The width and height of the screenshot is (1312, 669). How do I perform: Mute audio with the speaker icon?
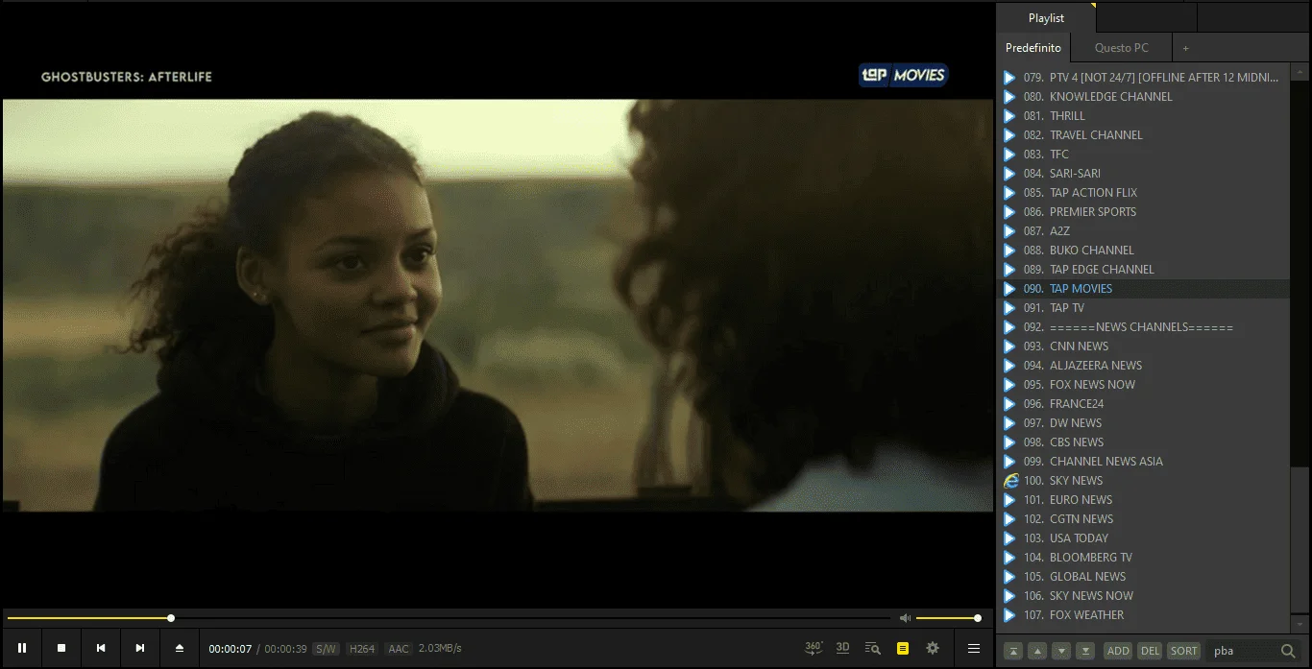[x=905, y=618]
